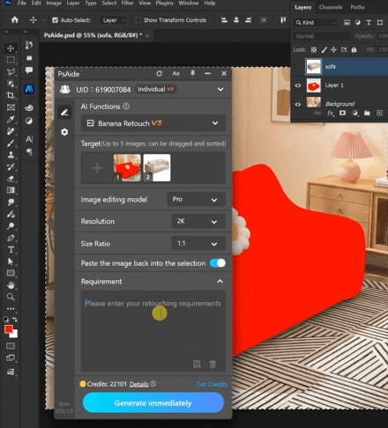The image size is (388, 428).
Task: Open the Get Credits link
Action: point(212,384)
